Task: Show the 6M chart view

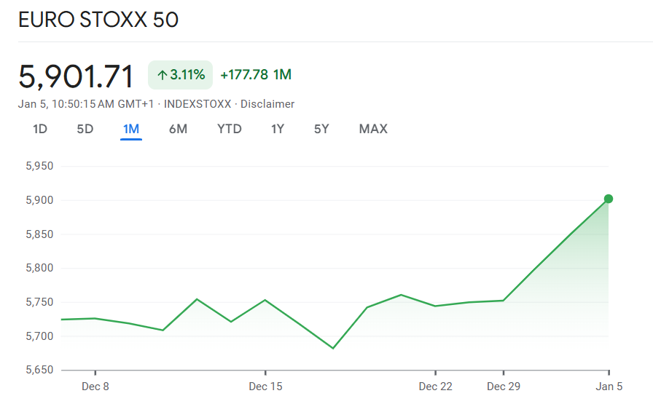Action: pos(178,129)
